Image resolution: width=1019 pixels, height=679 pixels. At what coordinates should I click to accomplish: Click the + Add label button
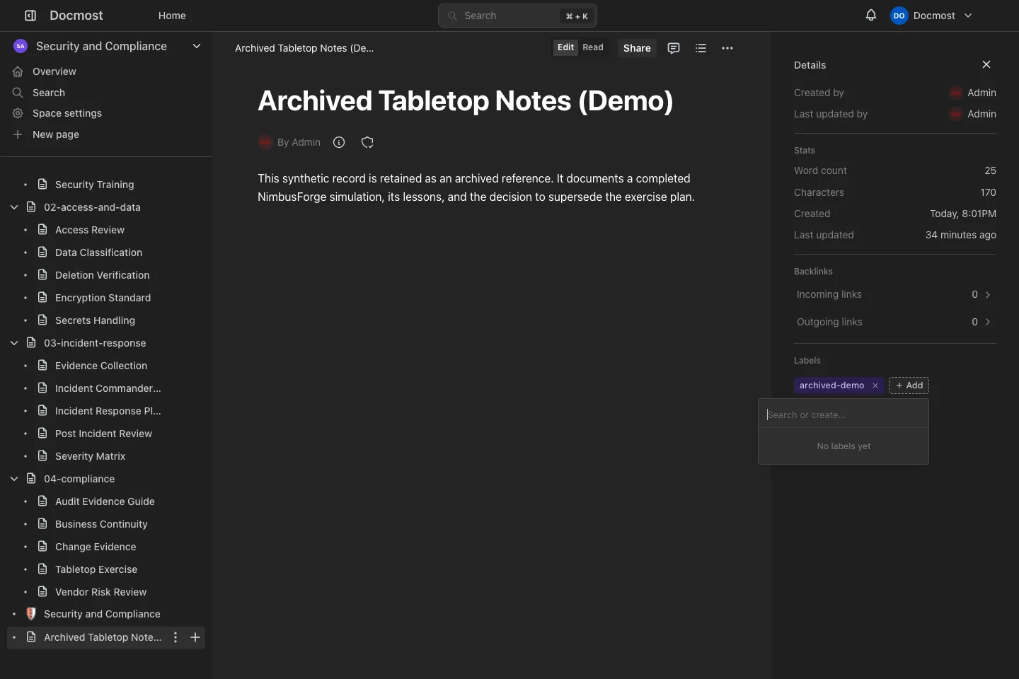909,385
